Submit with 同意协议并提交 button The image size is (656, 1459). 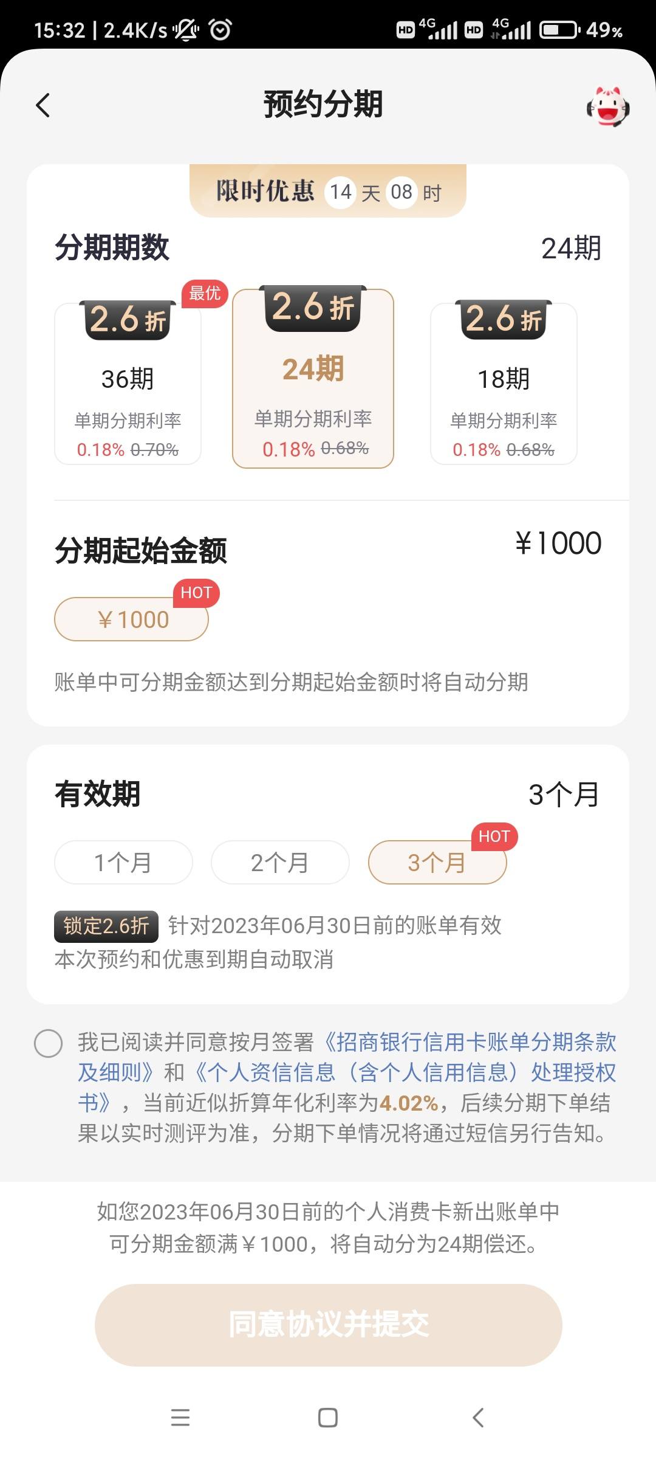[x=328, y=1324]
